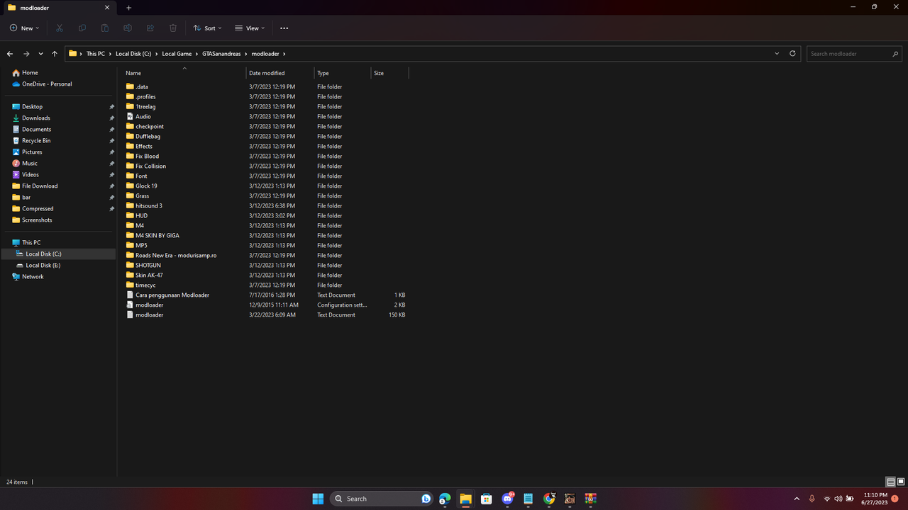Click the Delete trash icon in toolbar

click(173, 28)
